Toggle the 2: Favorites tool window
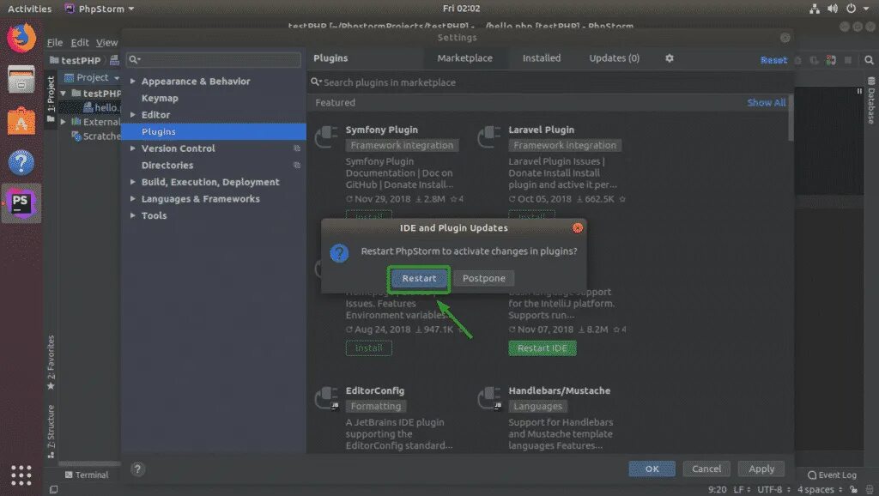Screen dimensions: 879x496 [x=51, y=363]
